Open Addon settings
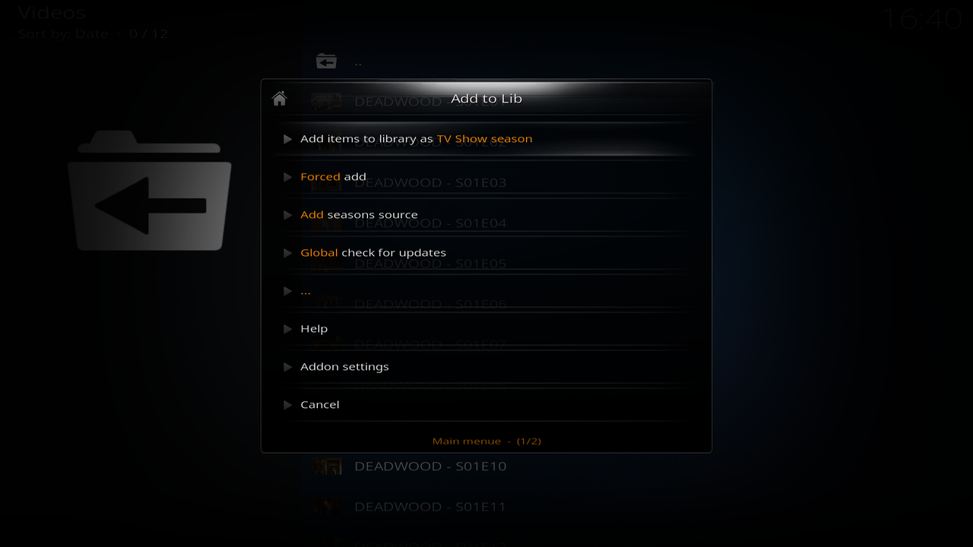The width and height of the screenshot is (973, 547). 486,367
